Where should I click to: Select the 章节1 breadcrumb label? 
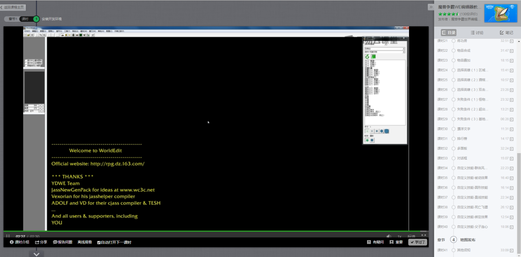point(13,19)
